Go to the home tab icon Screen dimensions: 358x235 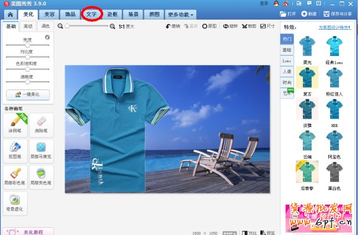(10, 14)
